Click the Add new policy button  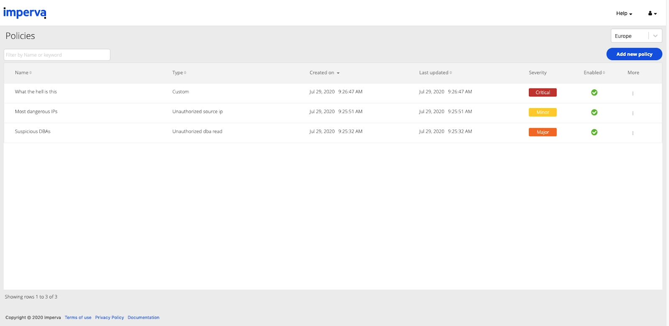634,54
